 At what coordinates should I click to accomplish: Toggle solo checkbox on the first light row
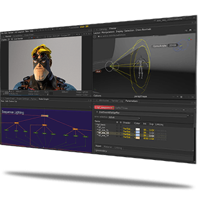(121, 128)
